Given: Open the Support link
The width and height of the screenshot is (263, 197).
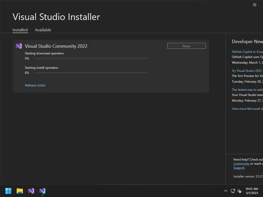Looking at the screenshot, I should [239, 168].
